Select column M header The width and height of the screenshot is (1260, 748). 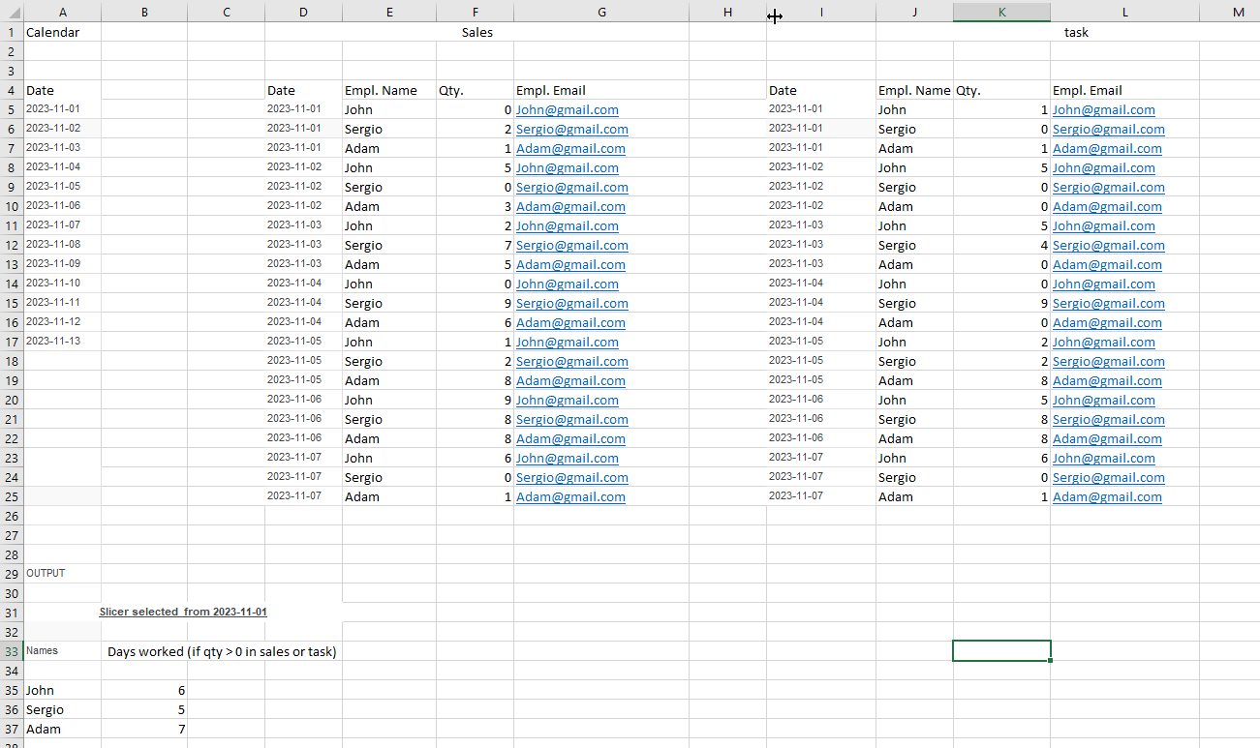1230,12
